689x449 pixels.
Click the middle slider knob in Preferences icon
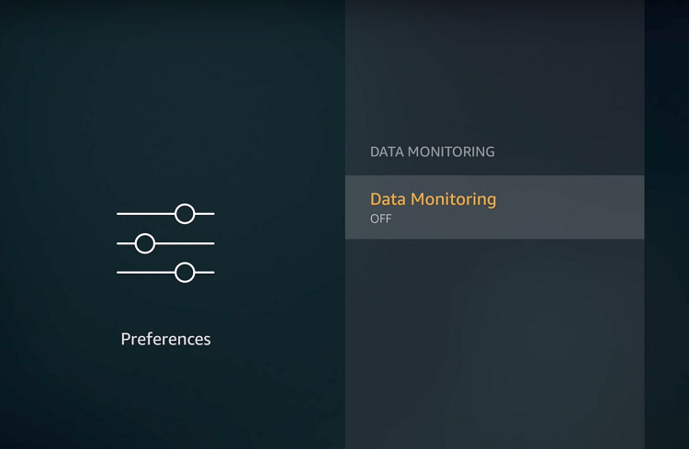tap(145, 243)
